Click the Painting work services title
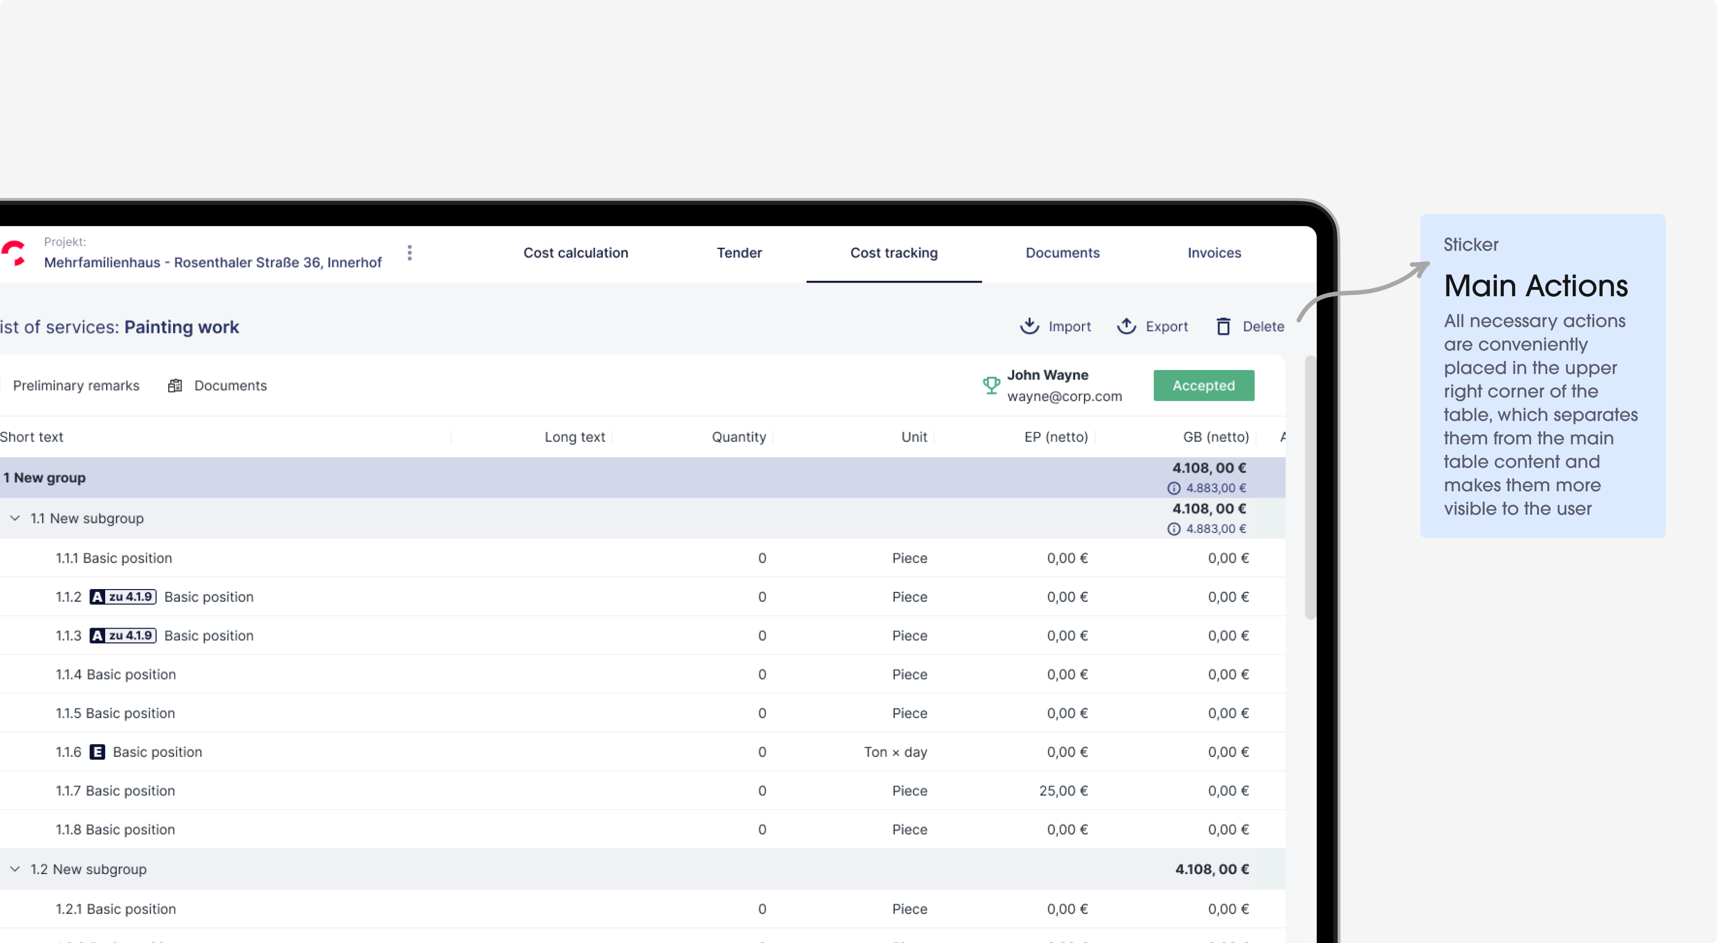Viewport: 1717px width, 943px height. click(181, 327)
